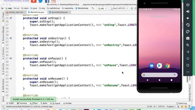Open the Event Log

[x=182, y=103]
